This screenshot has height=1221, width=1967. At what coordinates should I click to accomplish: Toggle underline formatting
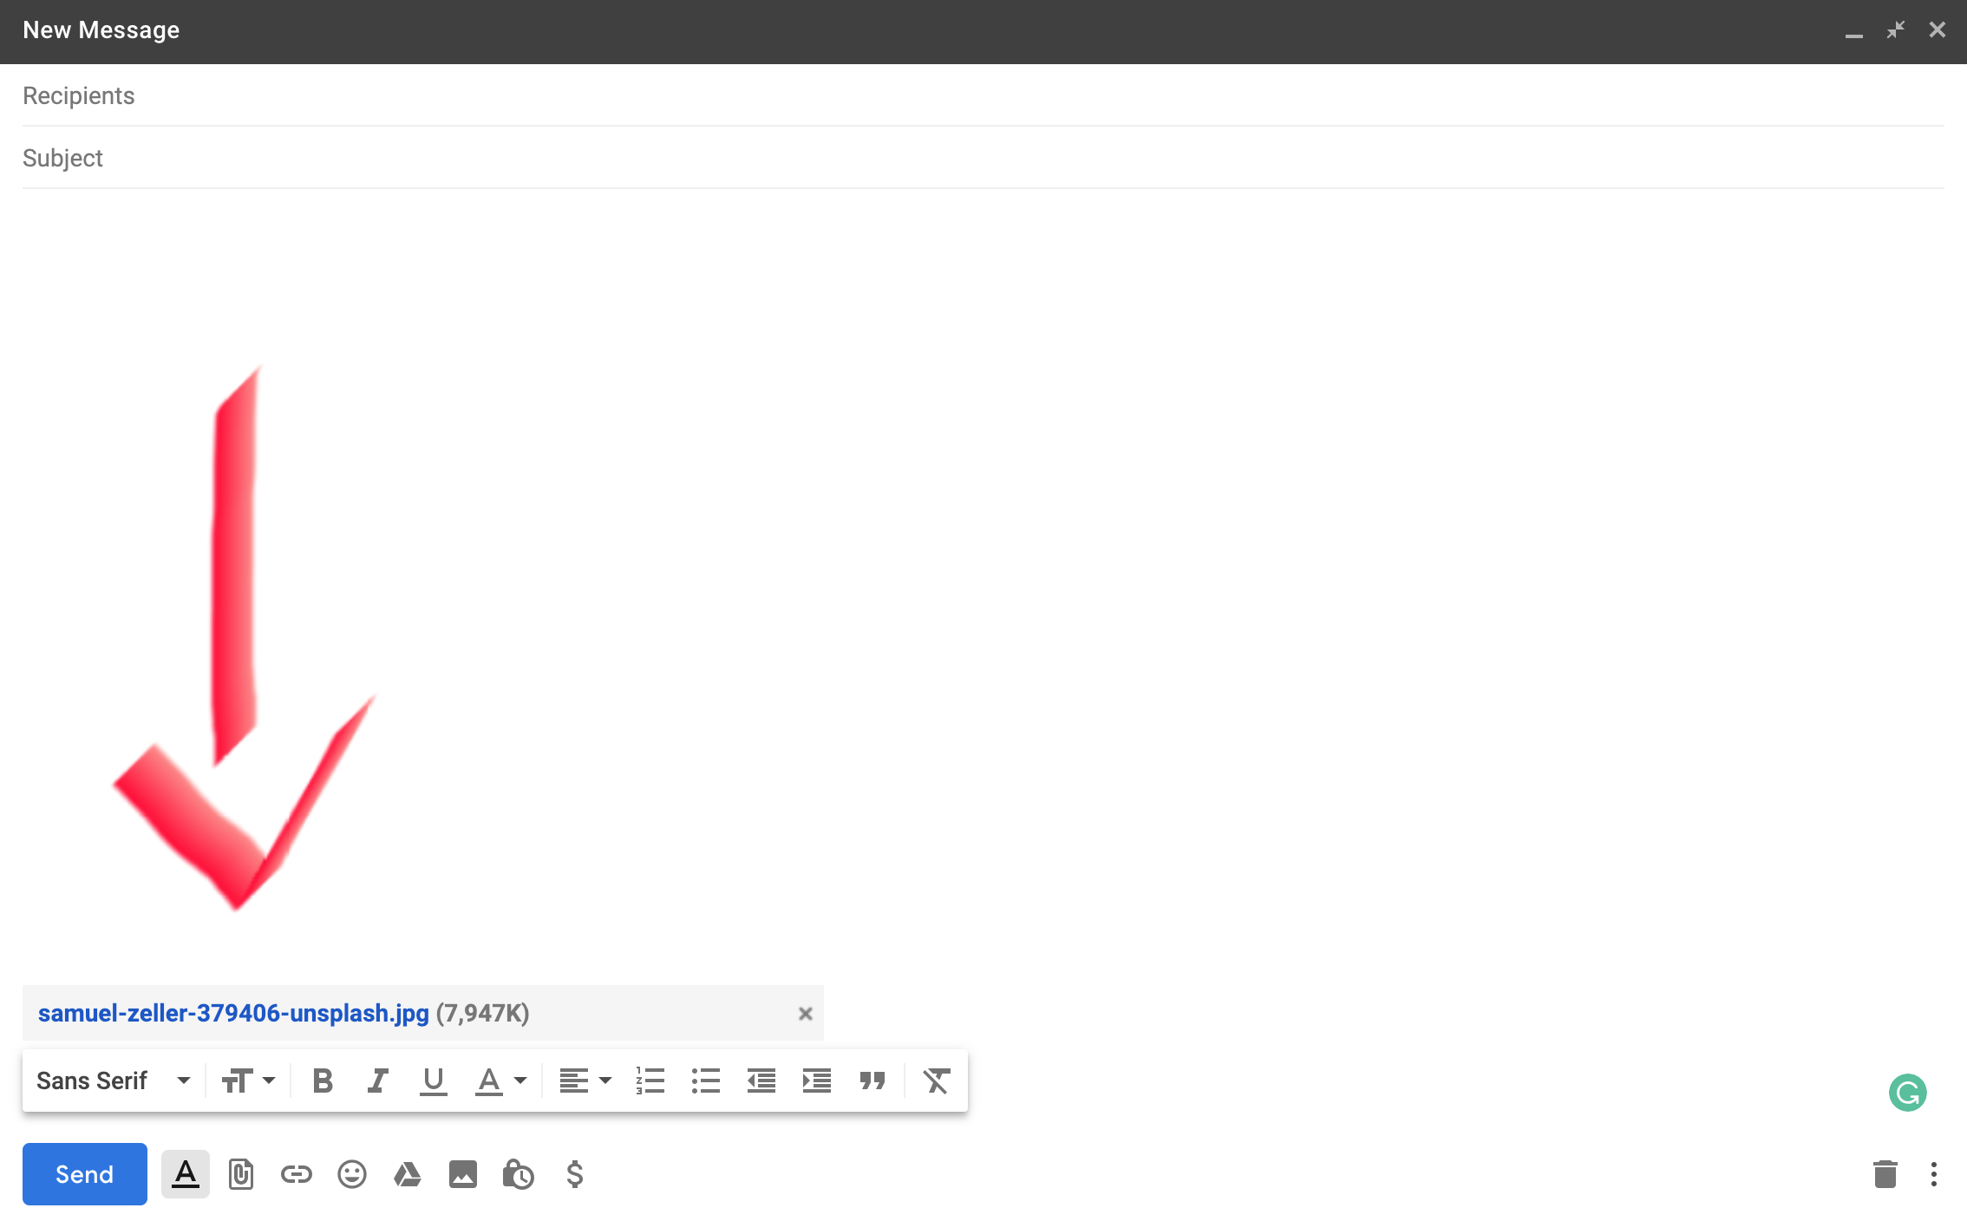coord(433,1080)
